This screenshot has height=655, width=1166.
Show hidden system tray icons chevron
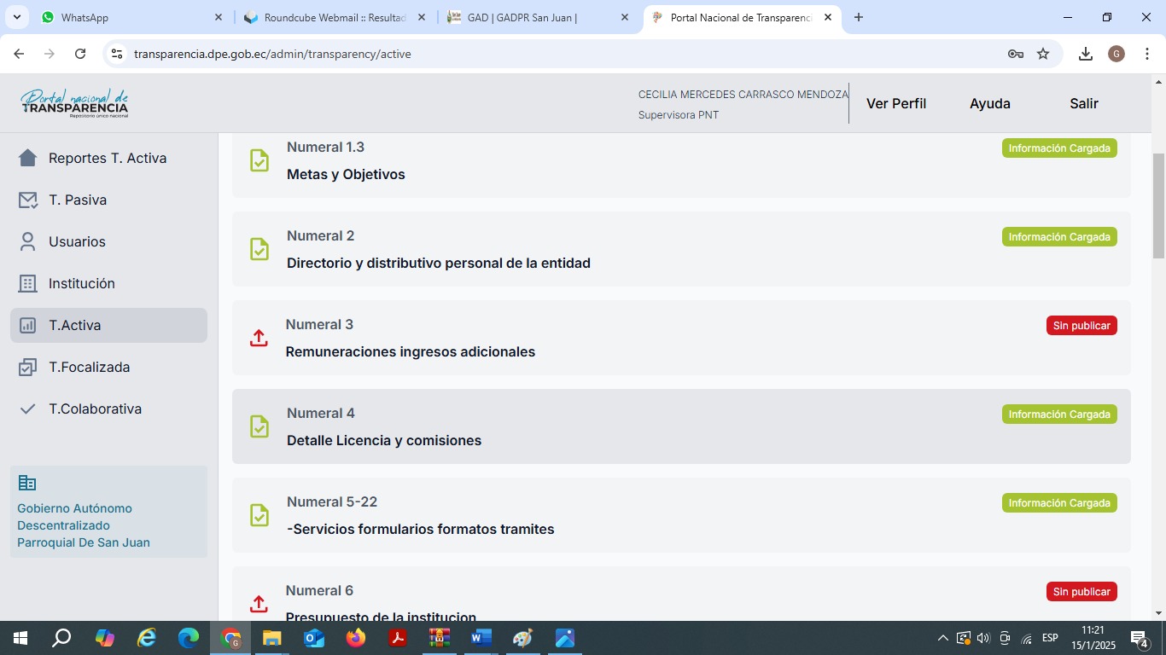coord(942,638)
